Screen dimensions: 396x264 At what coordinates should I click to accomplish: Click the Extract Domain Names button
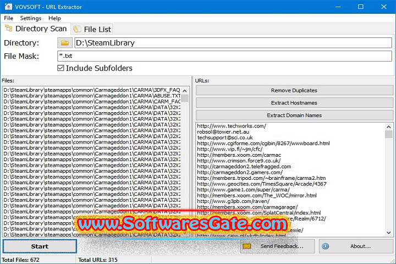coord(294,115)
